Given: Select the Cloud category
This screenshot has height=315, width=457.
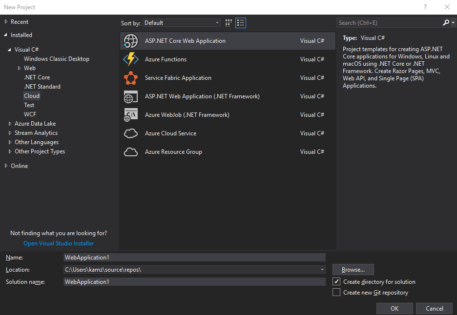Looking at the screenshot, I should point(31,96).
